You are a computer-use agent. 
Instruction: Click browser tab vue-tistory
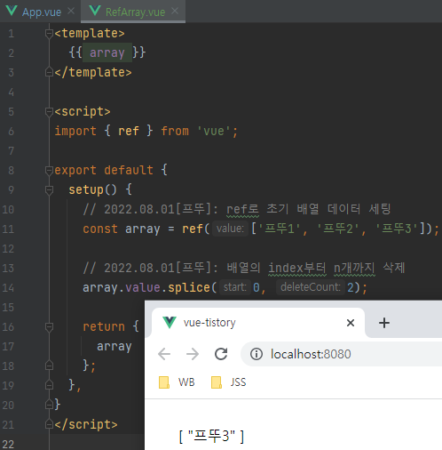click(x=258, y=323)
